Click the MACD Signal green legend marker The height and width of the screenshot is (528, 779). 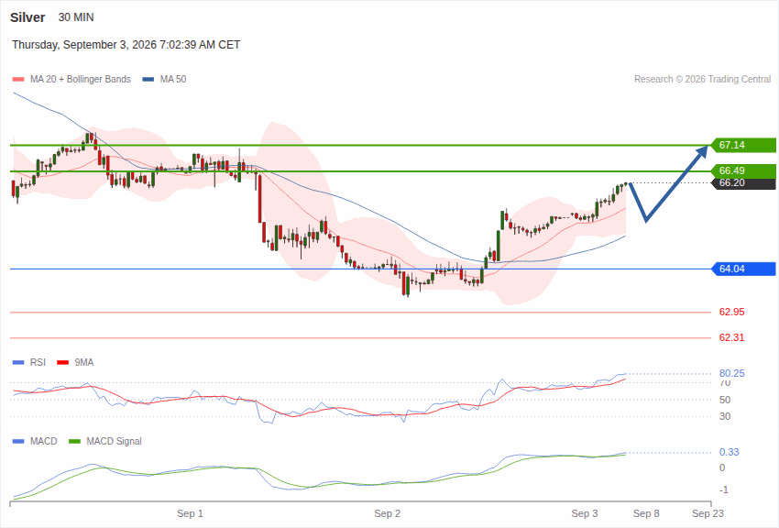pyautogui.click(x=74, y=441)
